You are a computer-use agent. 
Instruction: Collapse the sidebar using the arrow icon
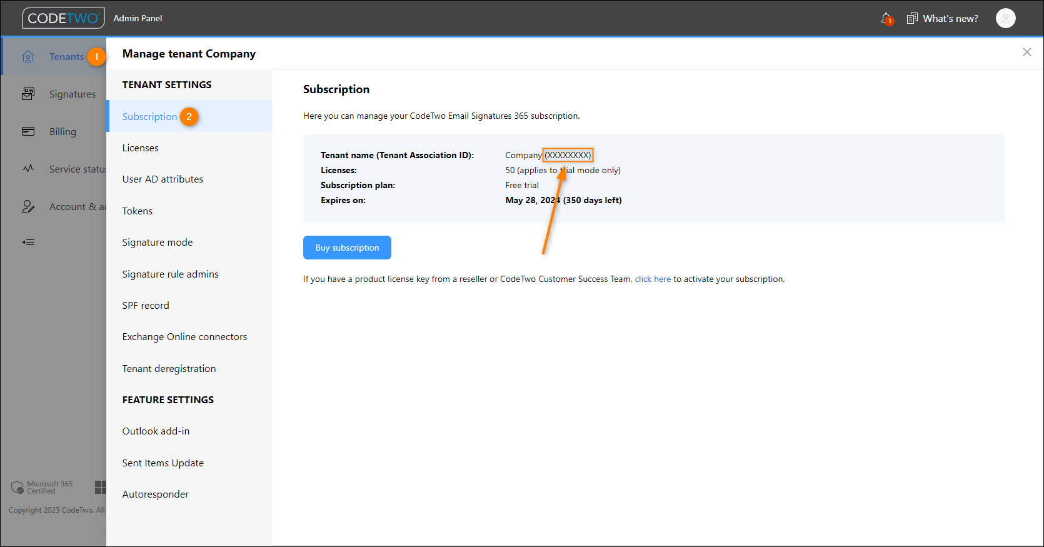click(28, 242)
